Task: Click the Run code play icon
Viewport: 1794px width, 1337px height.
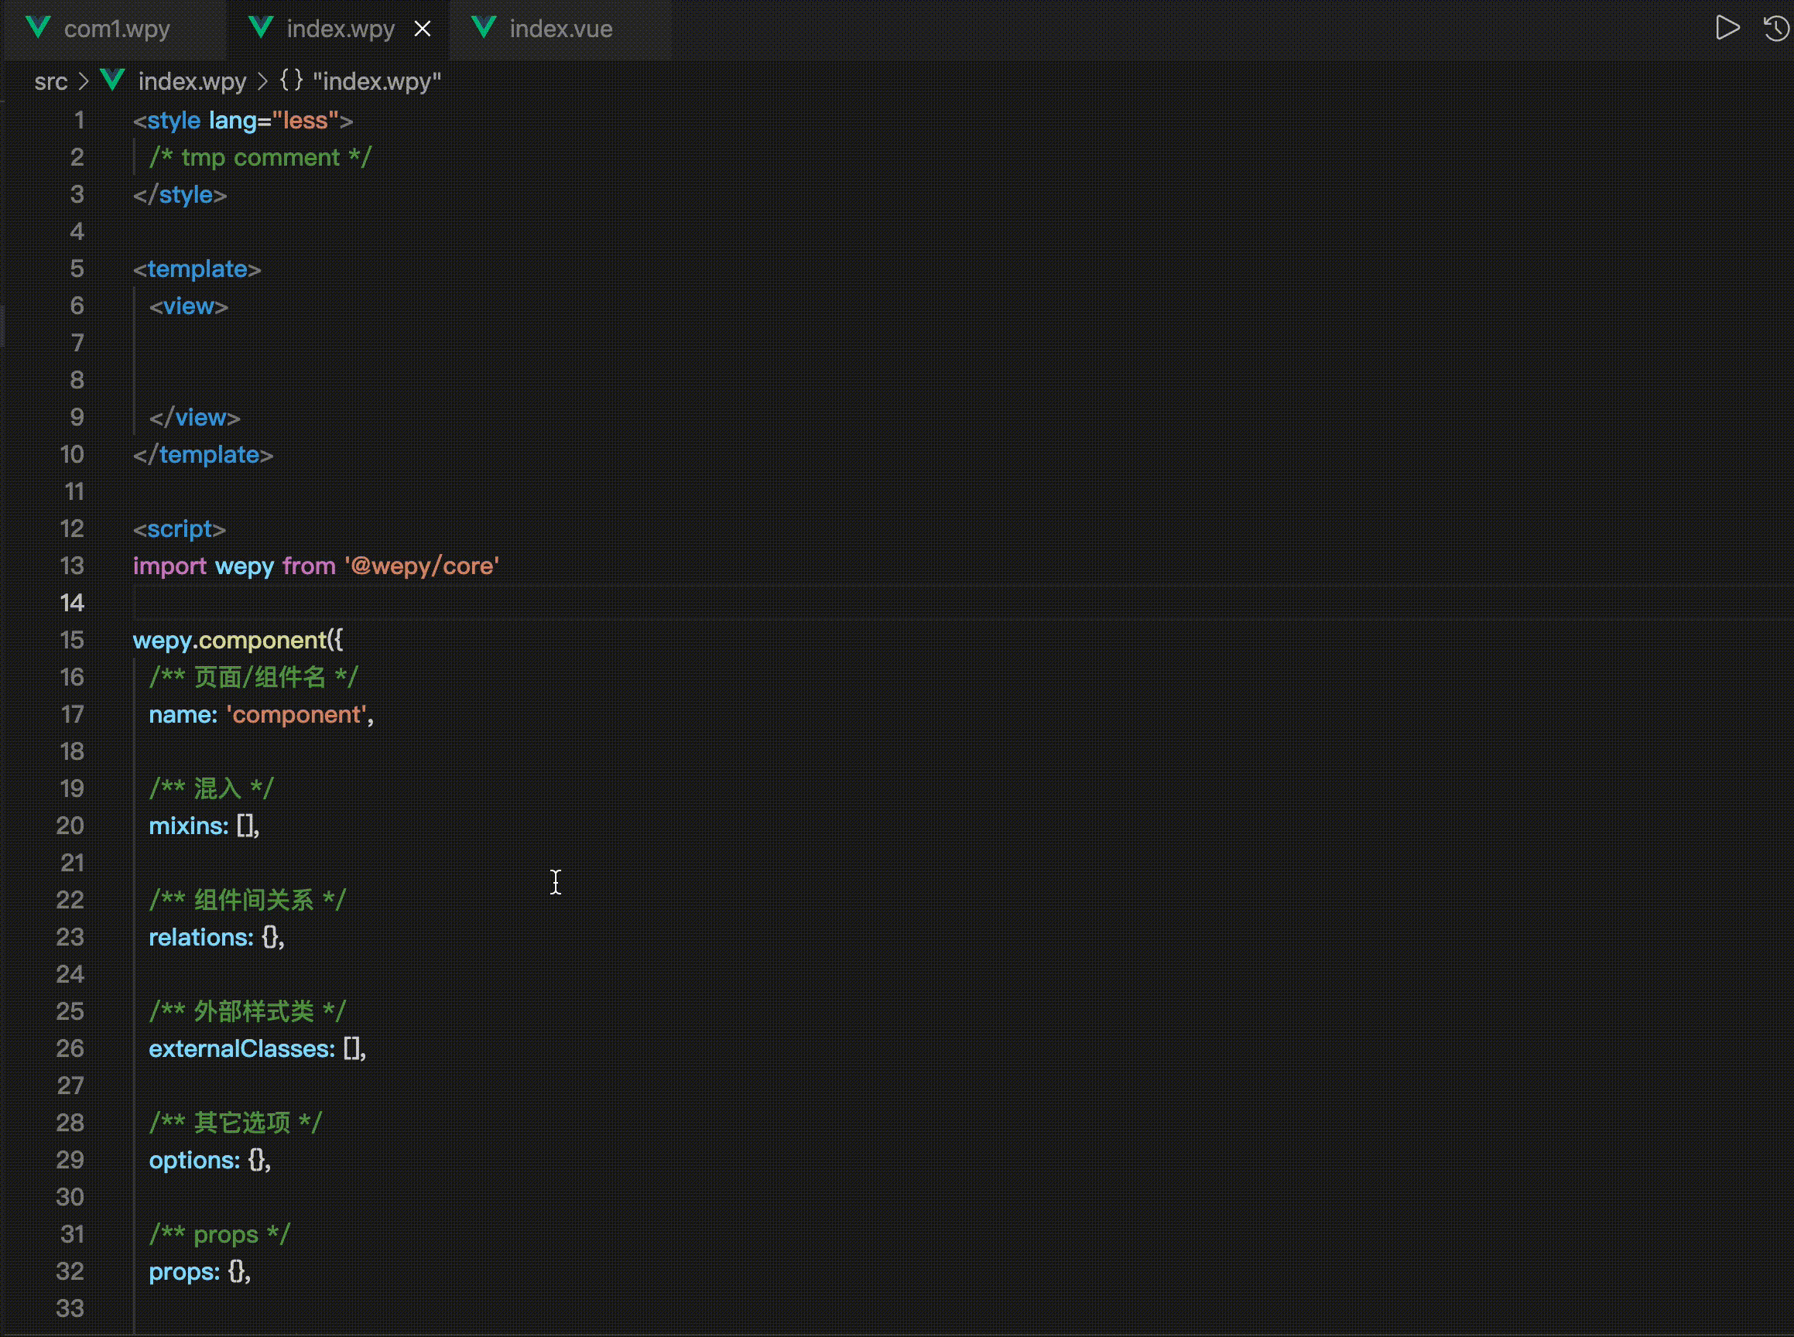Action: (1727, 29)
